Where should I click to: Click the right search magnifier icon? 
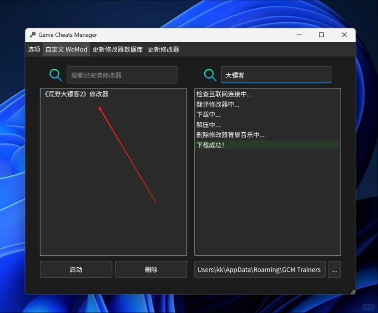(209, 75)
